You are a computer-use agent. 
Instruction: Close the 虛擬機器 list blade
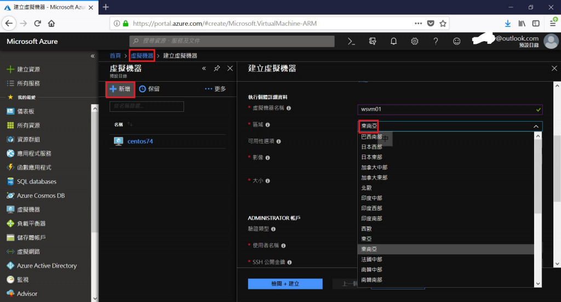(230, 69)
